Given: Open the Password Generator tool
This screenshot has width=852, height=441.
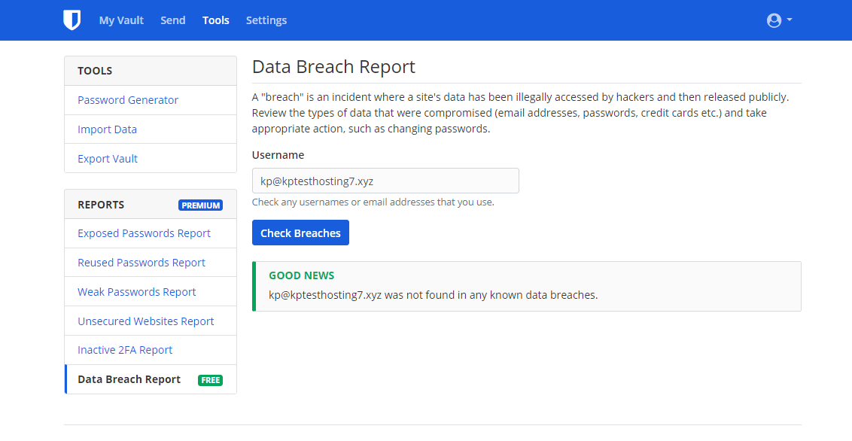Looking at the screenshot, I should 128,100.
